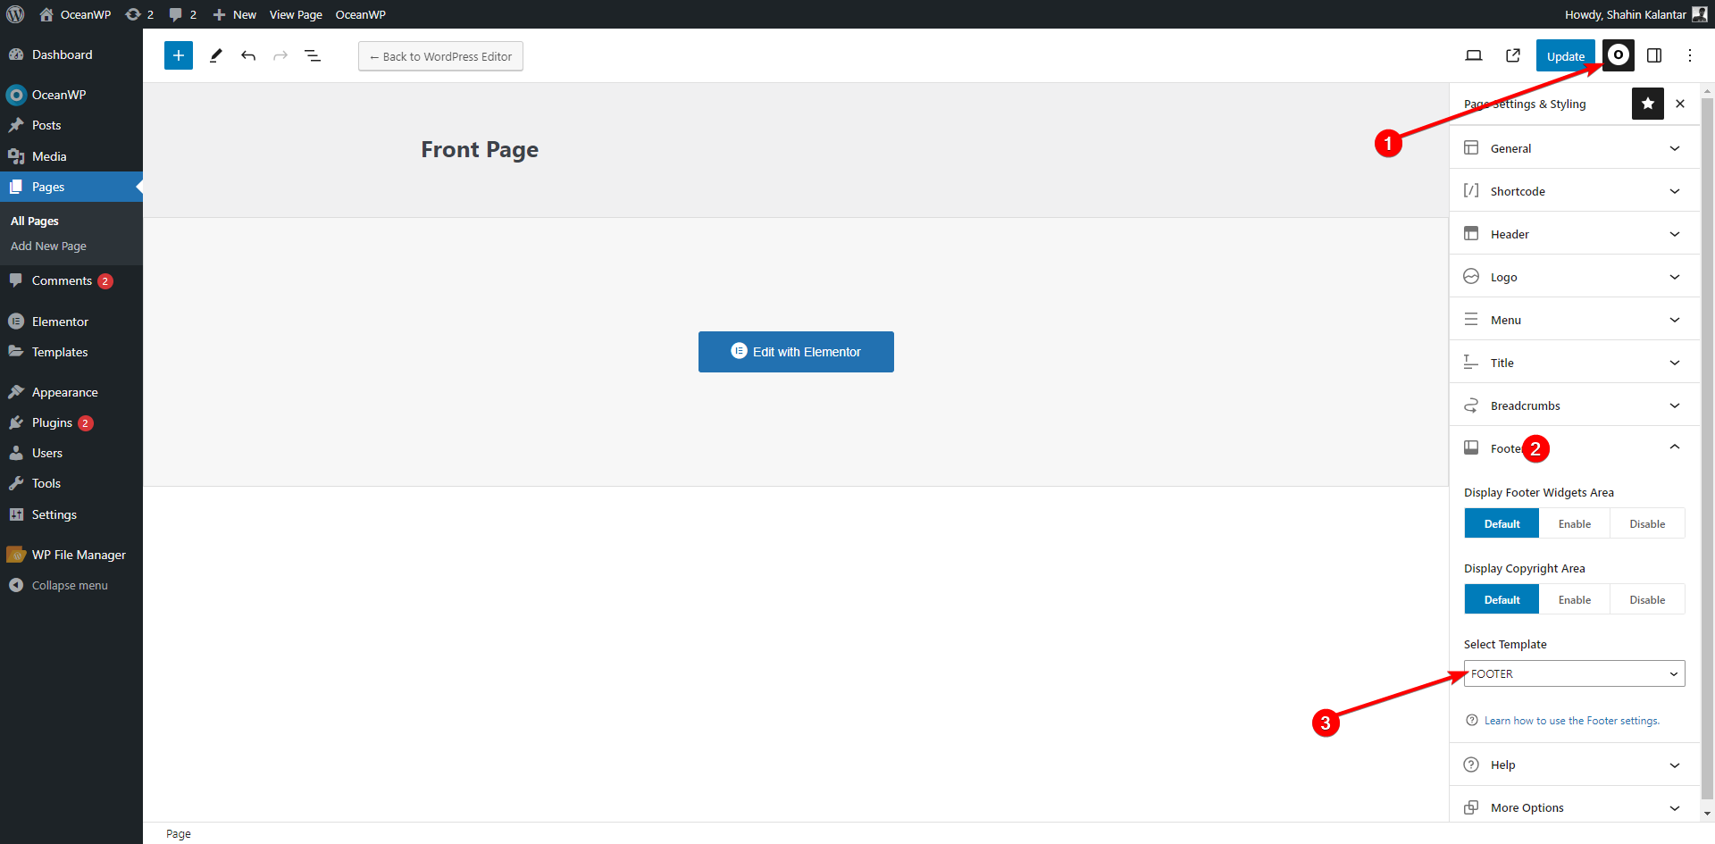Image resolution: width=1715 pixels, height=844 pixels.
Task: Toggle the editor Settings sidebar panel icon
Action: click(x=1654, y=55)
